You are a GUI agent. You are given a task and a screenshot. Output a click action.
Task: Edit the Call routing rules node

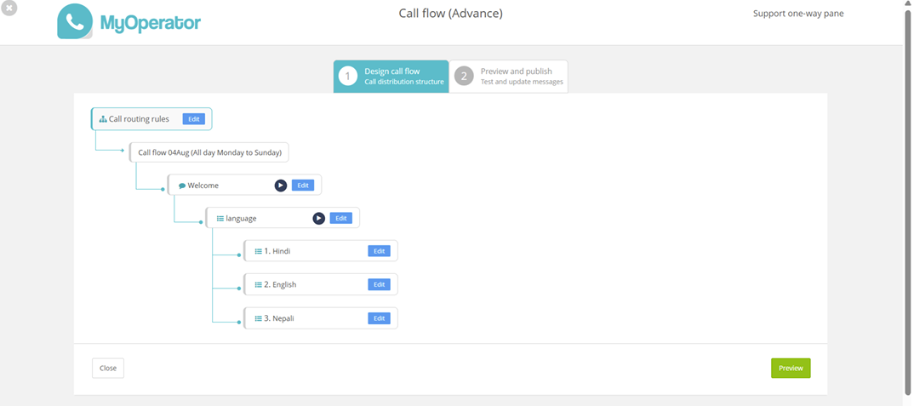(193, 119)
